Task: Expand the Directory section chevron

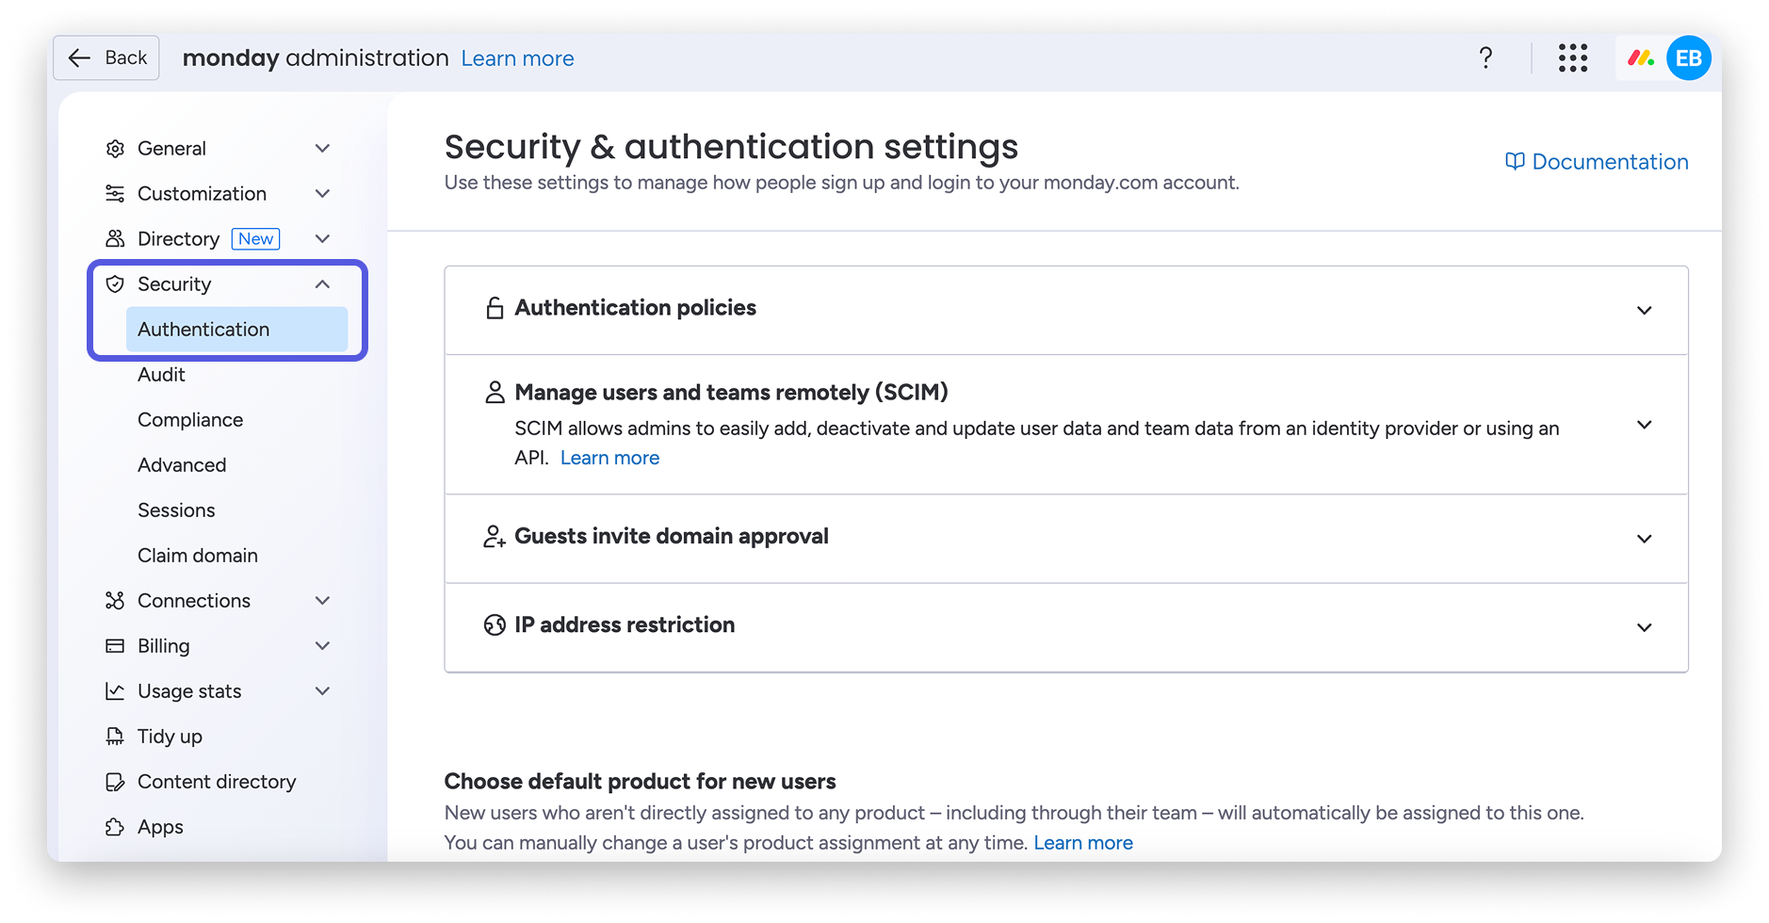Action: 322,239
